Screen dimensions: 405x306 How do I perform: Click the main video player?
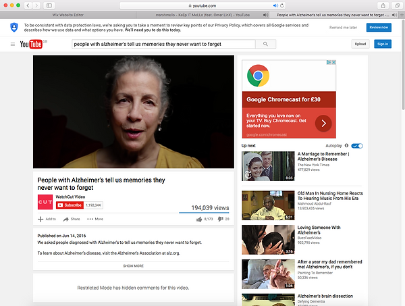coord(134,111)
